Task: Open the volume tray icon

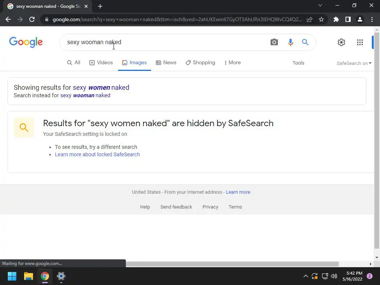Action: coord(334,276)
